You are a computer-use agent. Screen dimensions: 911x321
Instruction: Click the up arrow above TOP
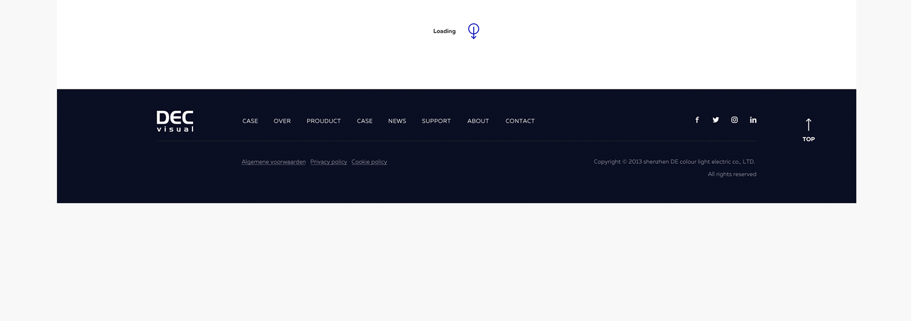[809, 125]
